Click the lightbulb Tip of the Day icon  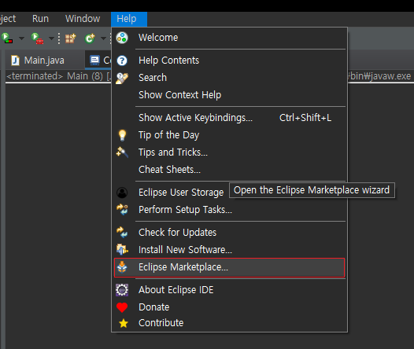[x=122, y=135]
